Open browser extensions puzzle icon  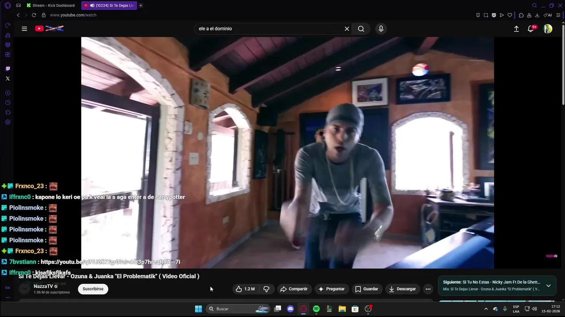click(521, 15)
